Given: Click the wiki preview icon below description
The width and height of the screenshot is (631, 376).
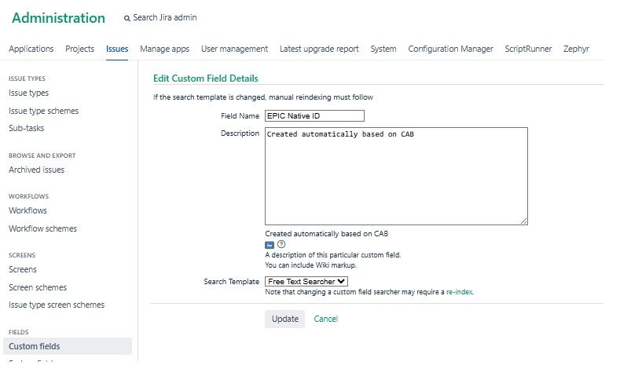Looking at the screenshot, I should click(x=270, y=245).
